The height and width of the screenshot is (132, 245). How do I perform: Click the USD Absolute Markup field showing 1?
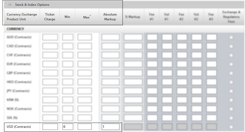tap(111, 127)
